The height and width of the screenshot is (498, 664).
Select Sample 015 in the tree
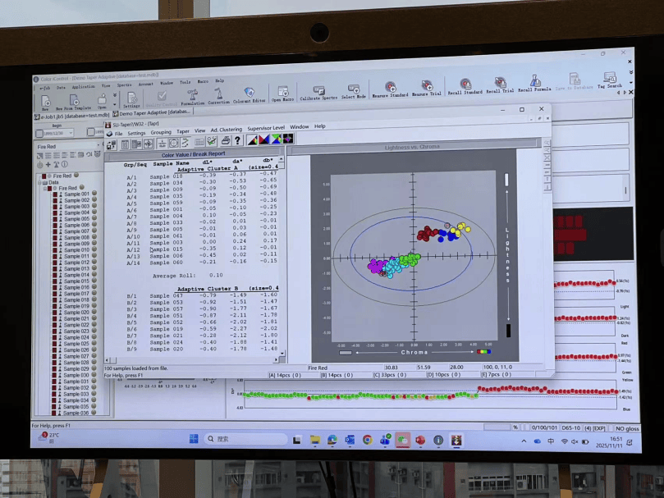(76, 281)
